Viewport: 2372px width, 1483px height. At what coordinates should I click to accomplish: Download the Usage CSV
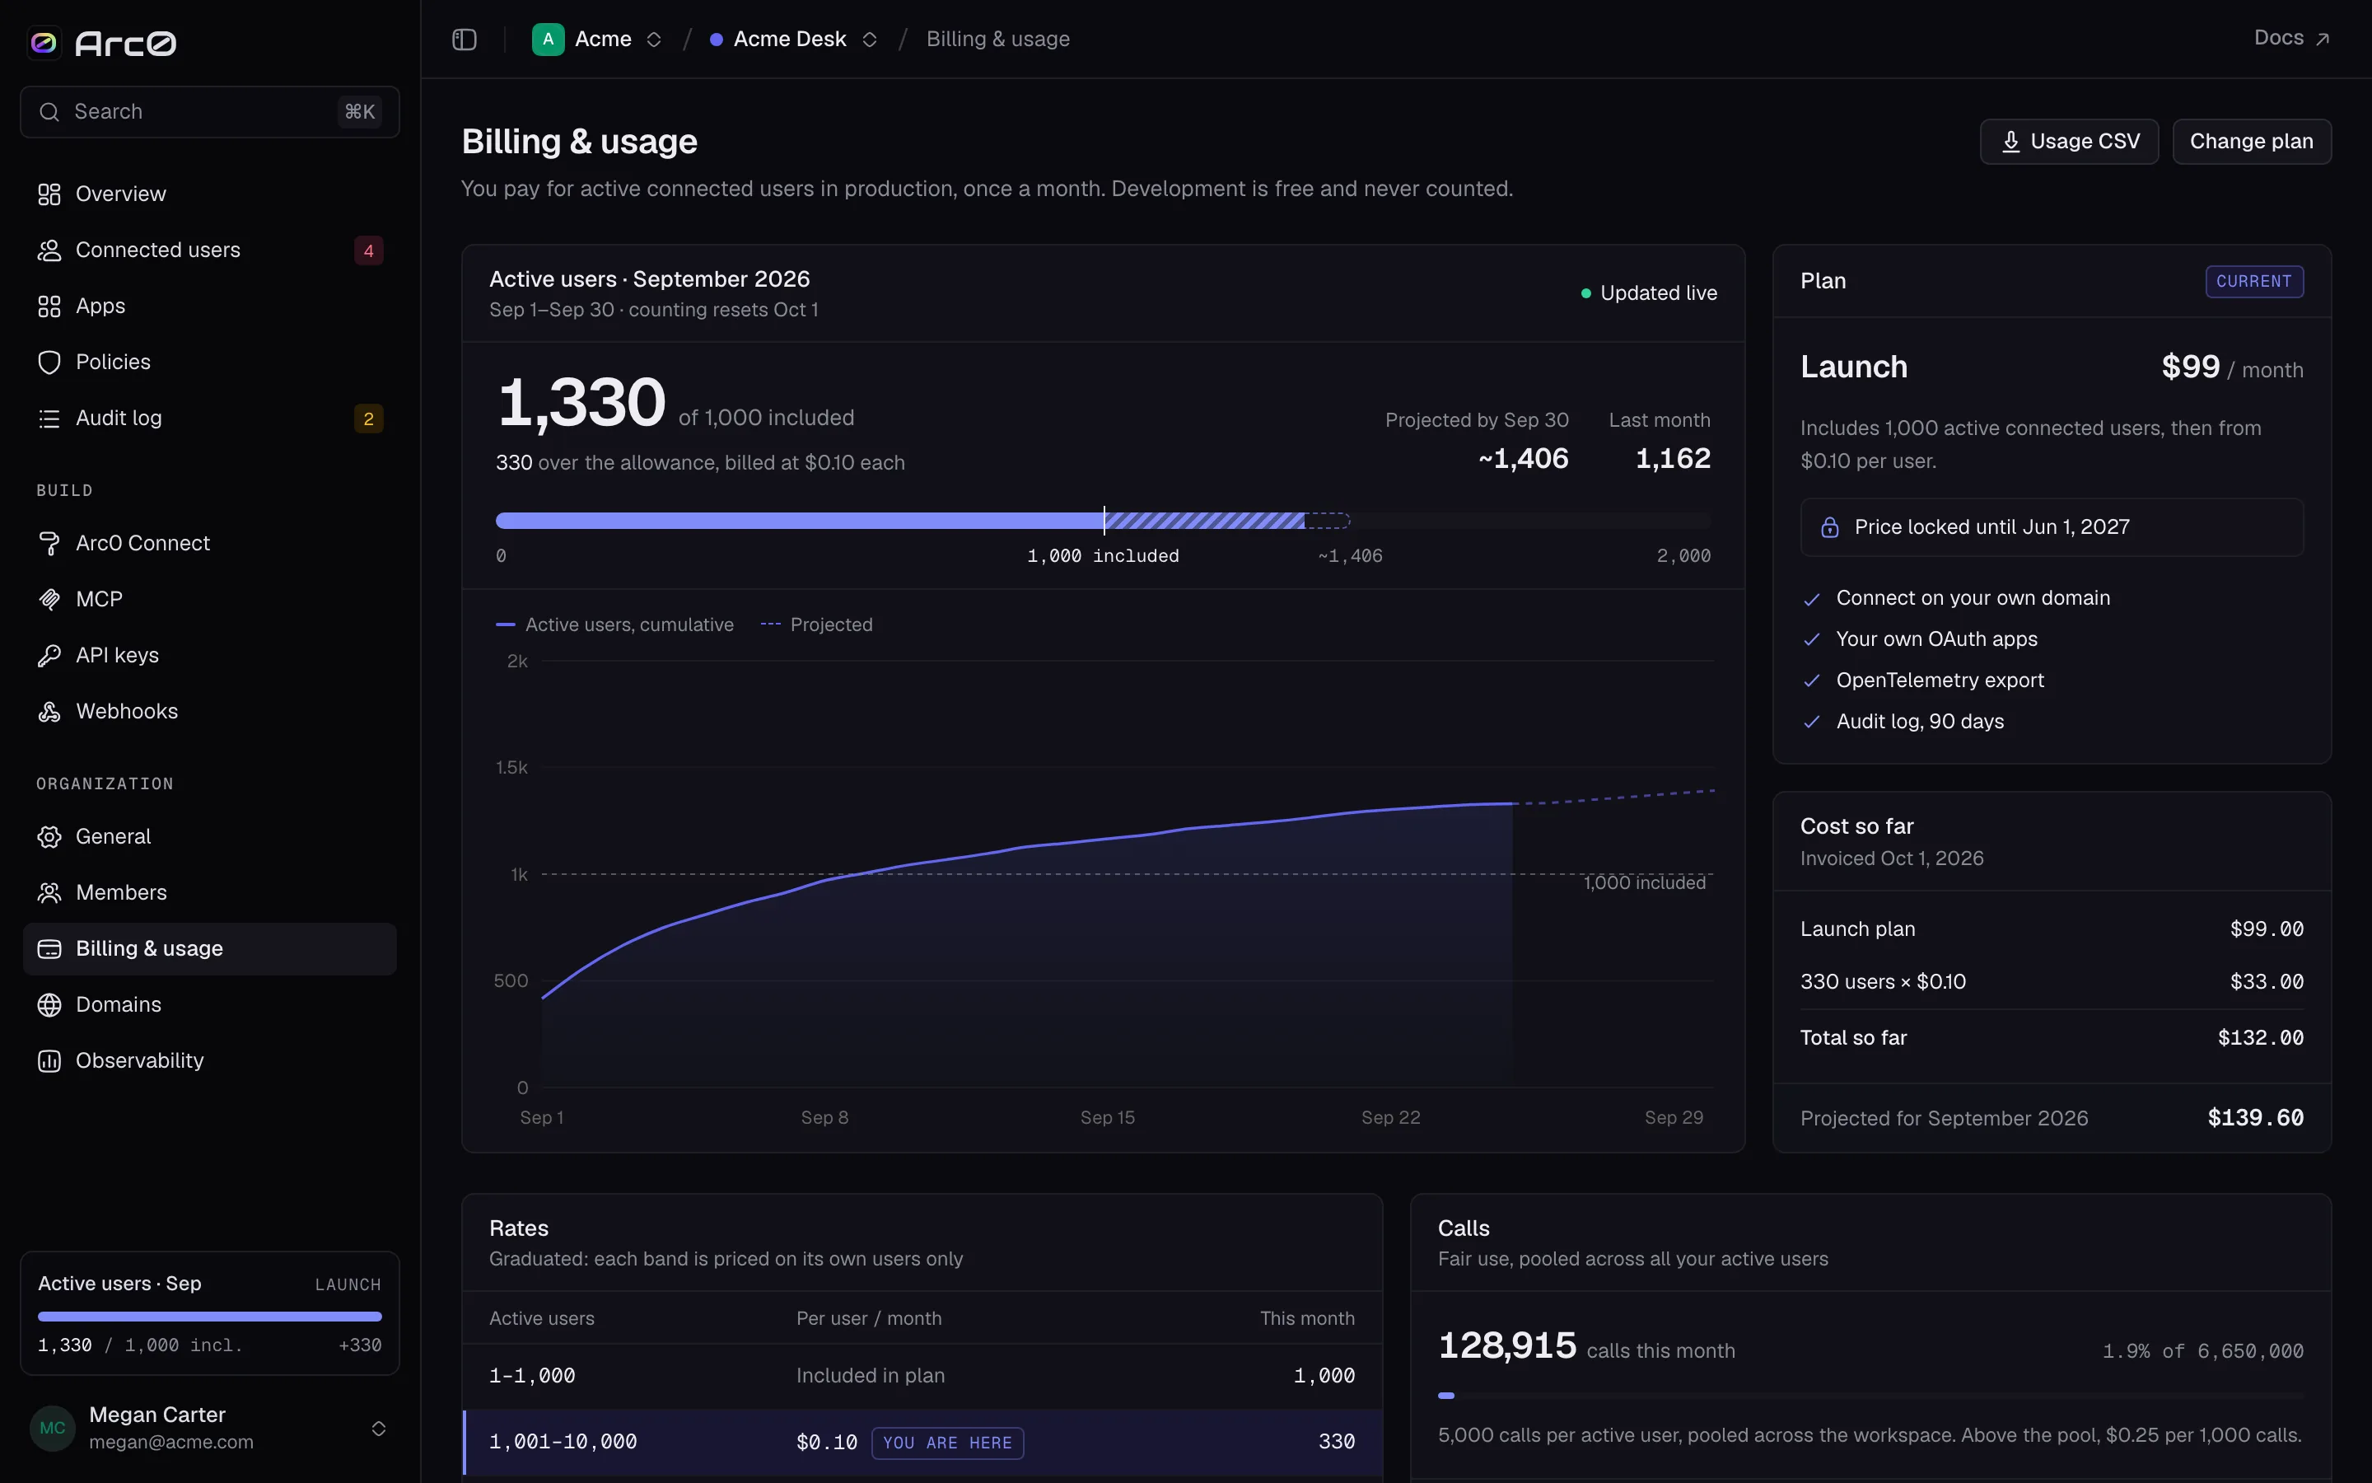(x=2069, y=141)
